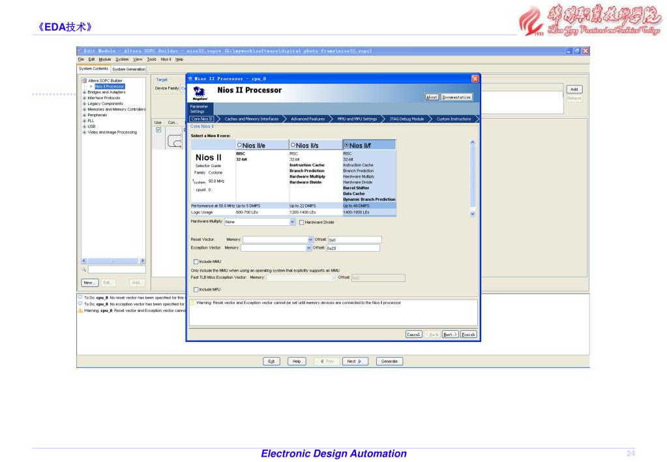Screen dimensions: 667x462
Task: Enable the Hardware Divide checkbox
Action: (302, 223)
